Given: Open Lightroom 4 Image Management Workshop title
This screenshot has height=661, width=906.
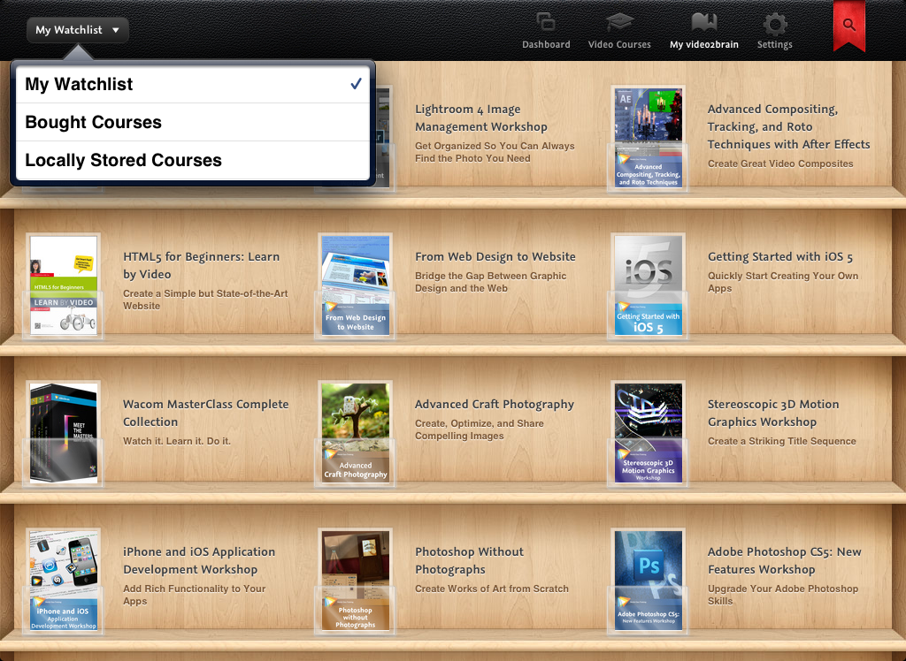Looking at the screenshot, I should (480, 118).
